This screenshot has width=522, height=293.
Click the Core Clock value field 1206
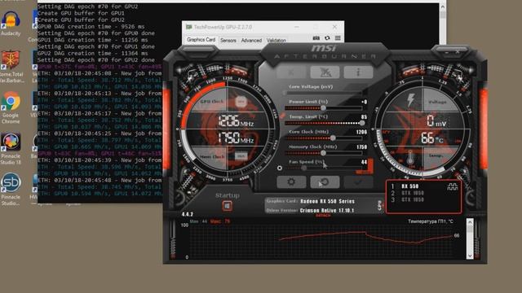point(361,132)
